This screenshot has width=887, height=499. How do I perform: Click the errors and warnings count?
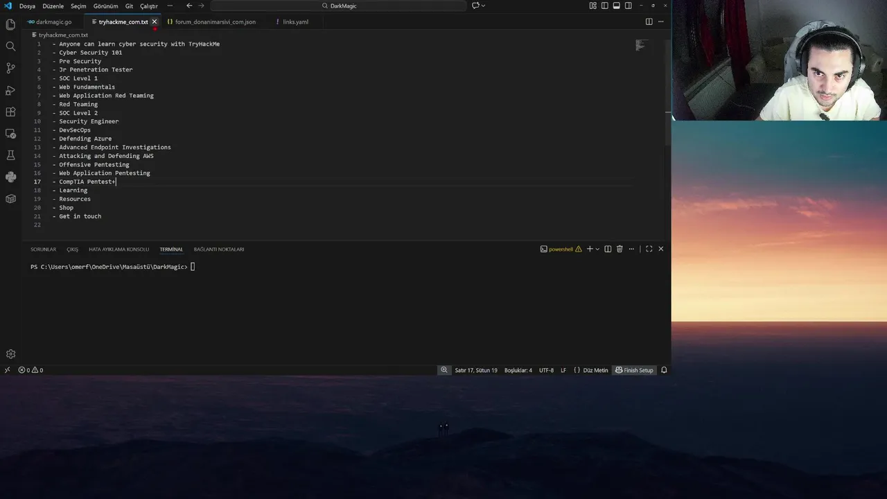[30, 370]
